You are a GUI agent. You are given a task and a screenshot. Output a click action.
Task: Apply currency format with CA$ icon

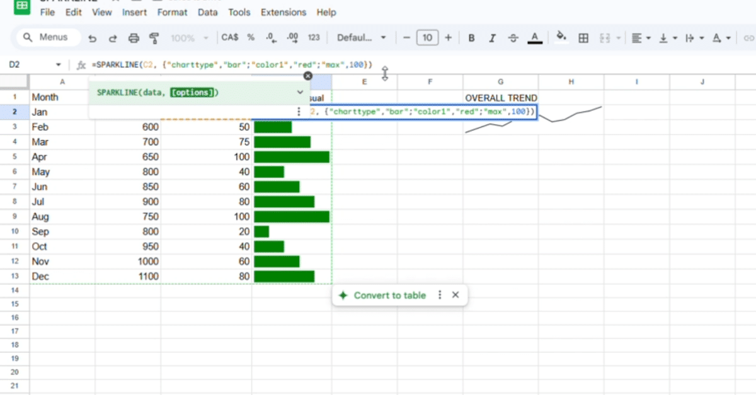click(229, 38)
